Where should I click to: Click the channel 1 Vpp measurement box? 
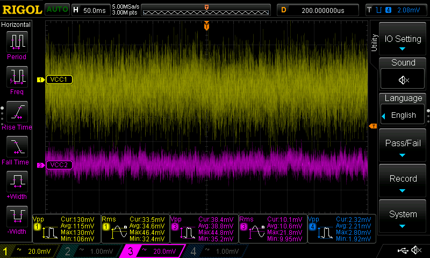pyautogui.click(x=67, y=228)
